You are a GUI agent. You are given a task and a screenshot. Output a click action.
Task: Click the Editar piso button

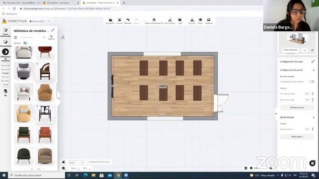[x=297, y=137]
